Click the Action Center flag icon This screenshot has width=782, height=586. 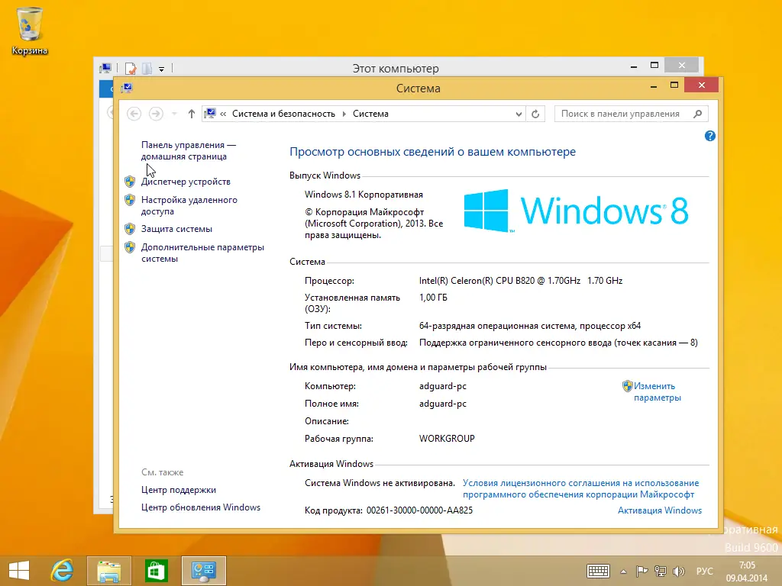click(x=641, y=571)
